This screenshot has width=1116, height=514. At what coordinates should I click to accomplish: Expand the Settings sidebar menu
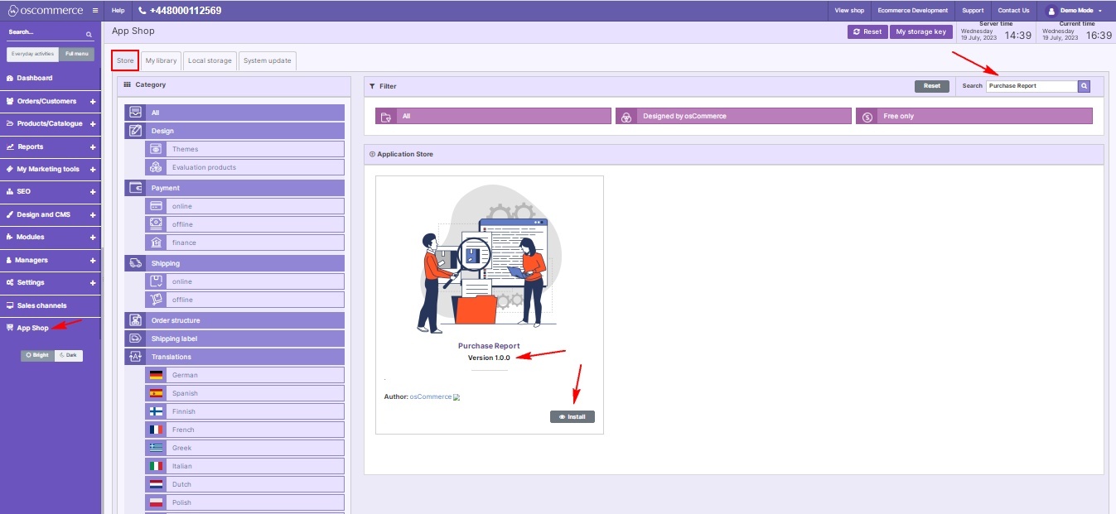point(93,283)
